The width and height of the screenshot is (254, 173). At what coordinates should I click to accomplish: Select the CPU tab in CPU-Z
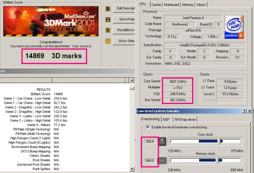click(x=143, y=4)
